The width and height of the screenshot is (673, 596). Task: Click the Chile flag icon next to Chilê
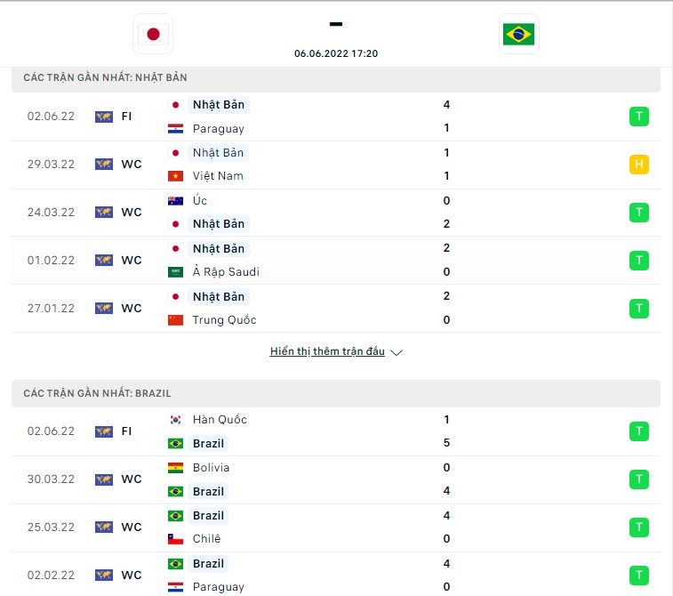tap(175, 539)
